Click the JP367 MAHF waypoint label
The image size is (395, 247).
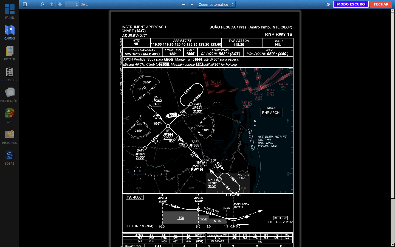pos(212,183)
